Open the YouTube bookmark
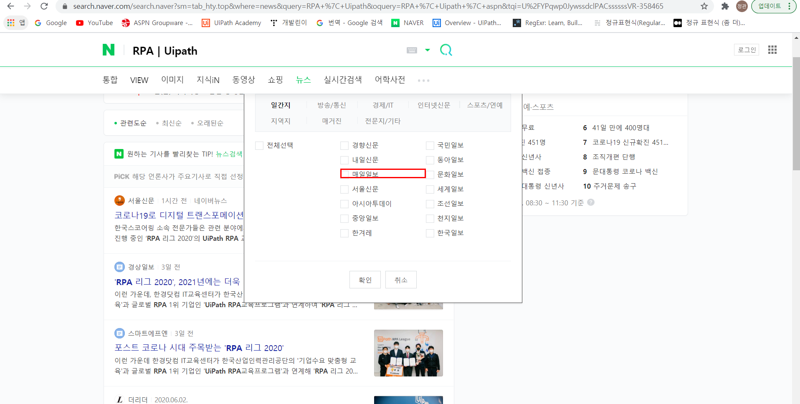 tap(94, 23)
